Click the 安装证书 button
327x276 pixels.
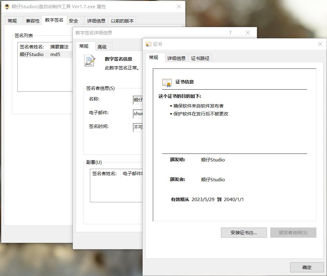coord(243,232)
